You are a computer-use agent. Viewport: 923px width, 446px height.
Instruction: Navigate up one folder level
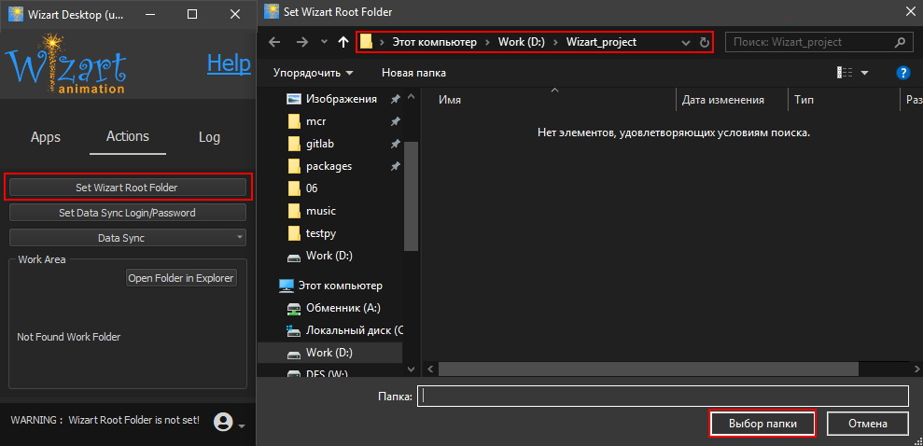[343, 42]
